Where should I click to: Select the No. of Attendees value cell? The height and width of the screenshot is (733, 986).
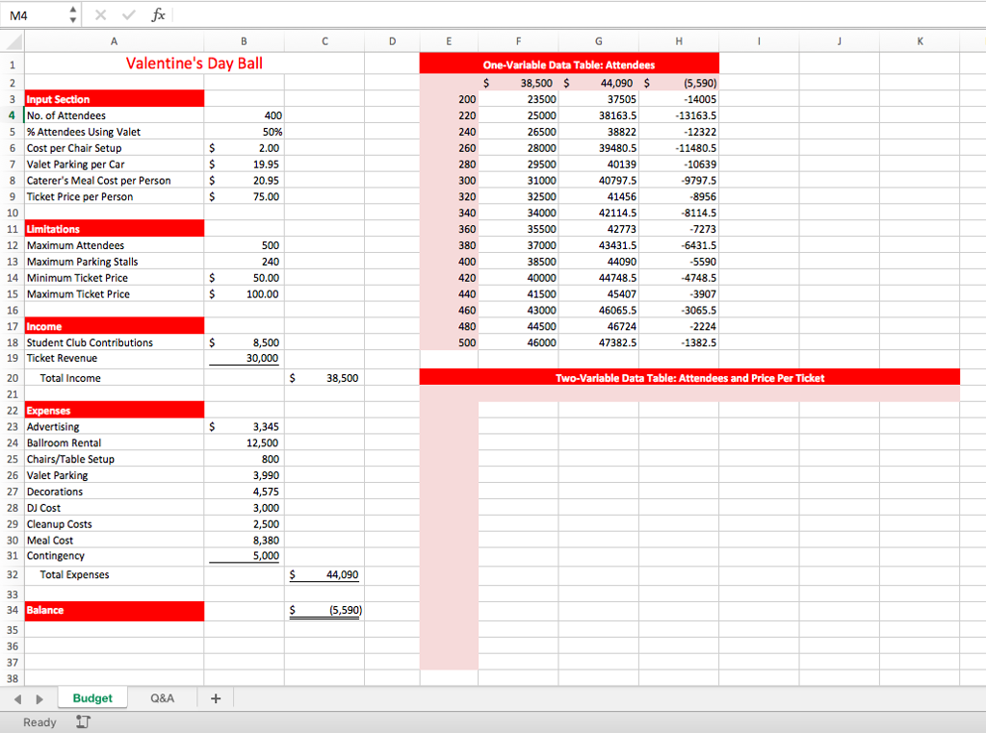244,115
